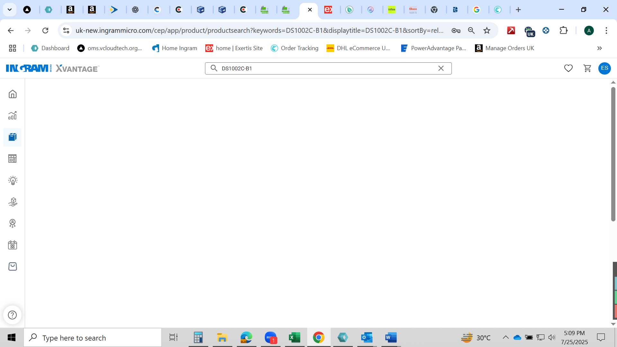Open the volume speaker tray icon
This screenshot has width=617, height=347.
[x=552, y=337]
